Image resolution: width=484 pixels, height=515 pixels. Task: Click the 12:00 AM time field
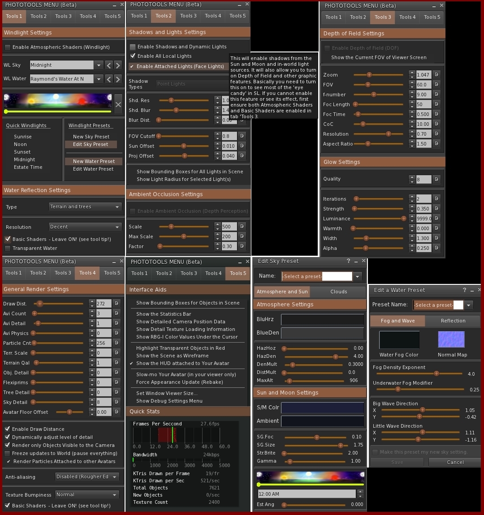(x=307, y=494)
